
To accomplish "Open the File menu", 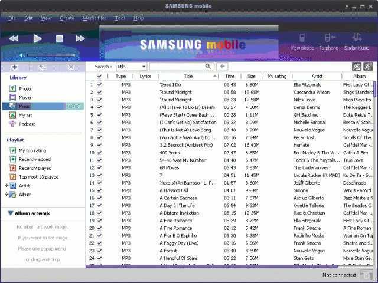I will pyautogui.click(x=12, y=18).
